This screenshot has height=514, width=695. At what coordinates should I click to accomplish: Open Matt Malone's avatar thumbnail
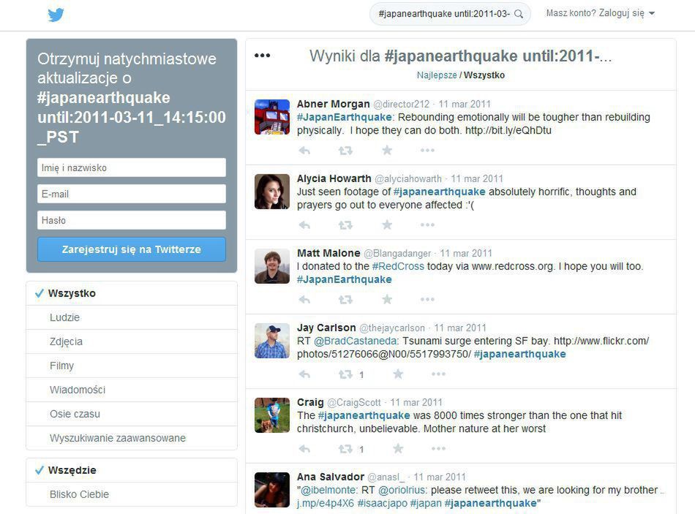(x=272, y=266)
